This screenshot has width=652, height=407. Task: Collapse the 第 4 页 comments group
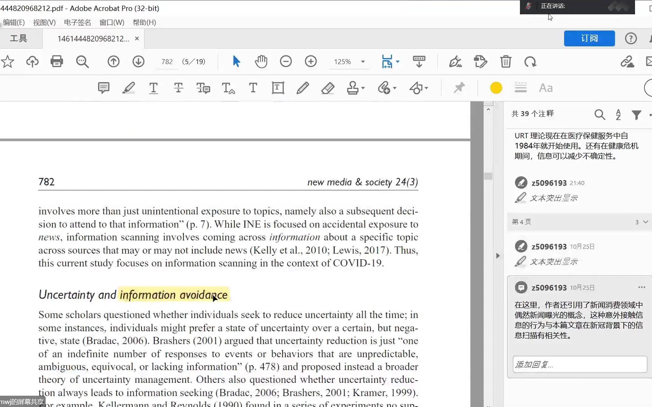[646, 222]
